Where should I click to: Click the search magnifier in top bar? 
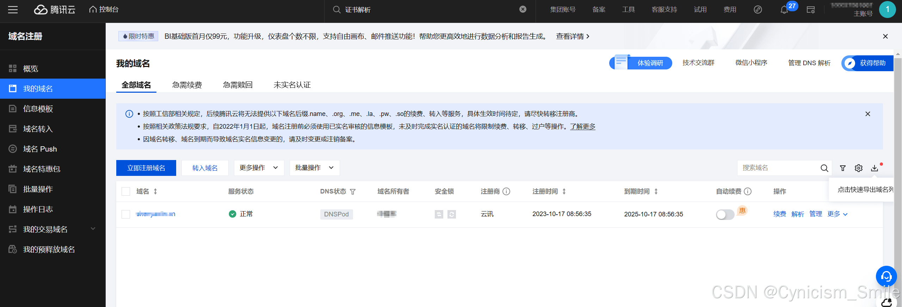coord(337,10)
